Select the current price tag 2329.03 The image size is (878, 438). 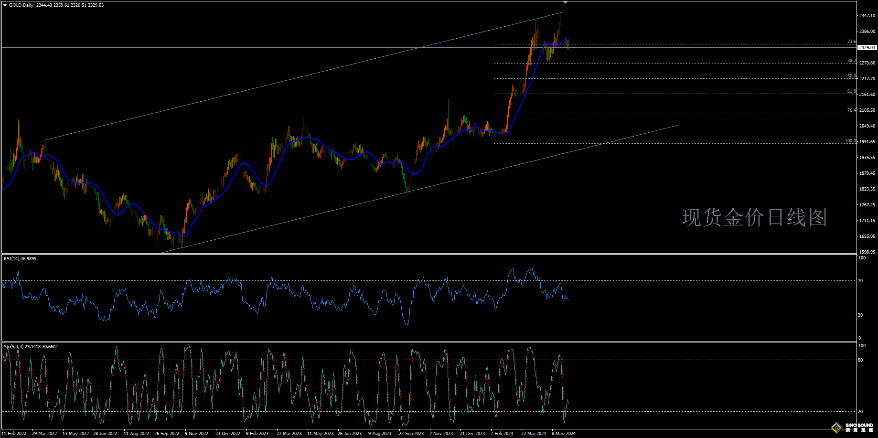[x=867, y=48]
